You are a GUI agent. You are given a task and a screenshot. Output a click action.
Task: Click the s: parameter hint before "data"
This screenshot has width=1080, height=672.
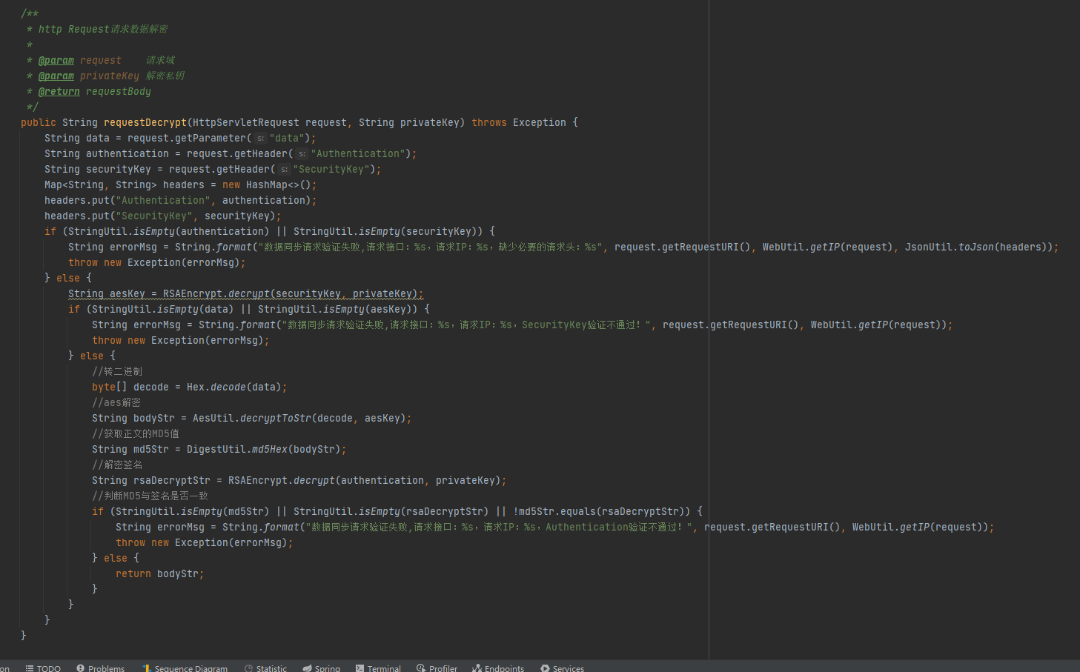[260, 138]
